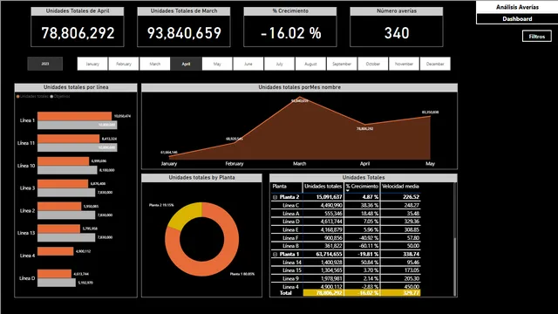The width and height of the screenshot is (558, 314).
Task: Click the Línea 9 table row
Action: 345,279
